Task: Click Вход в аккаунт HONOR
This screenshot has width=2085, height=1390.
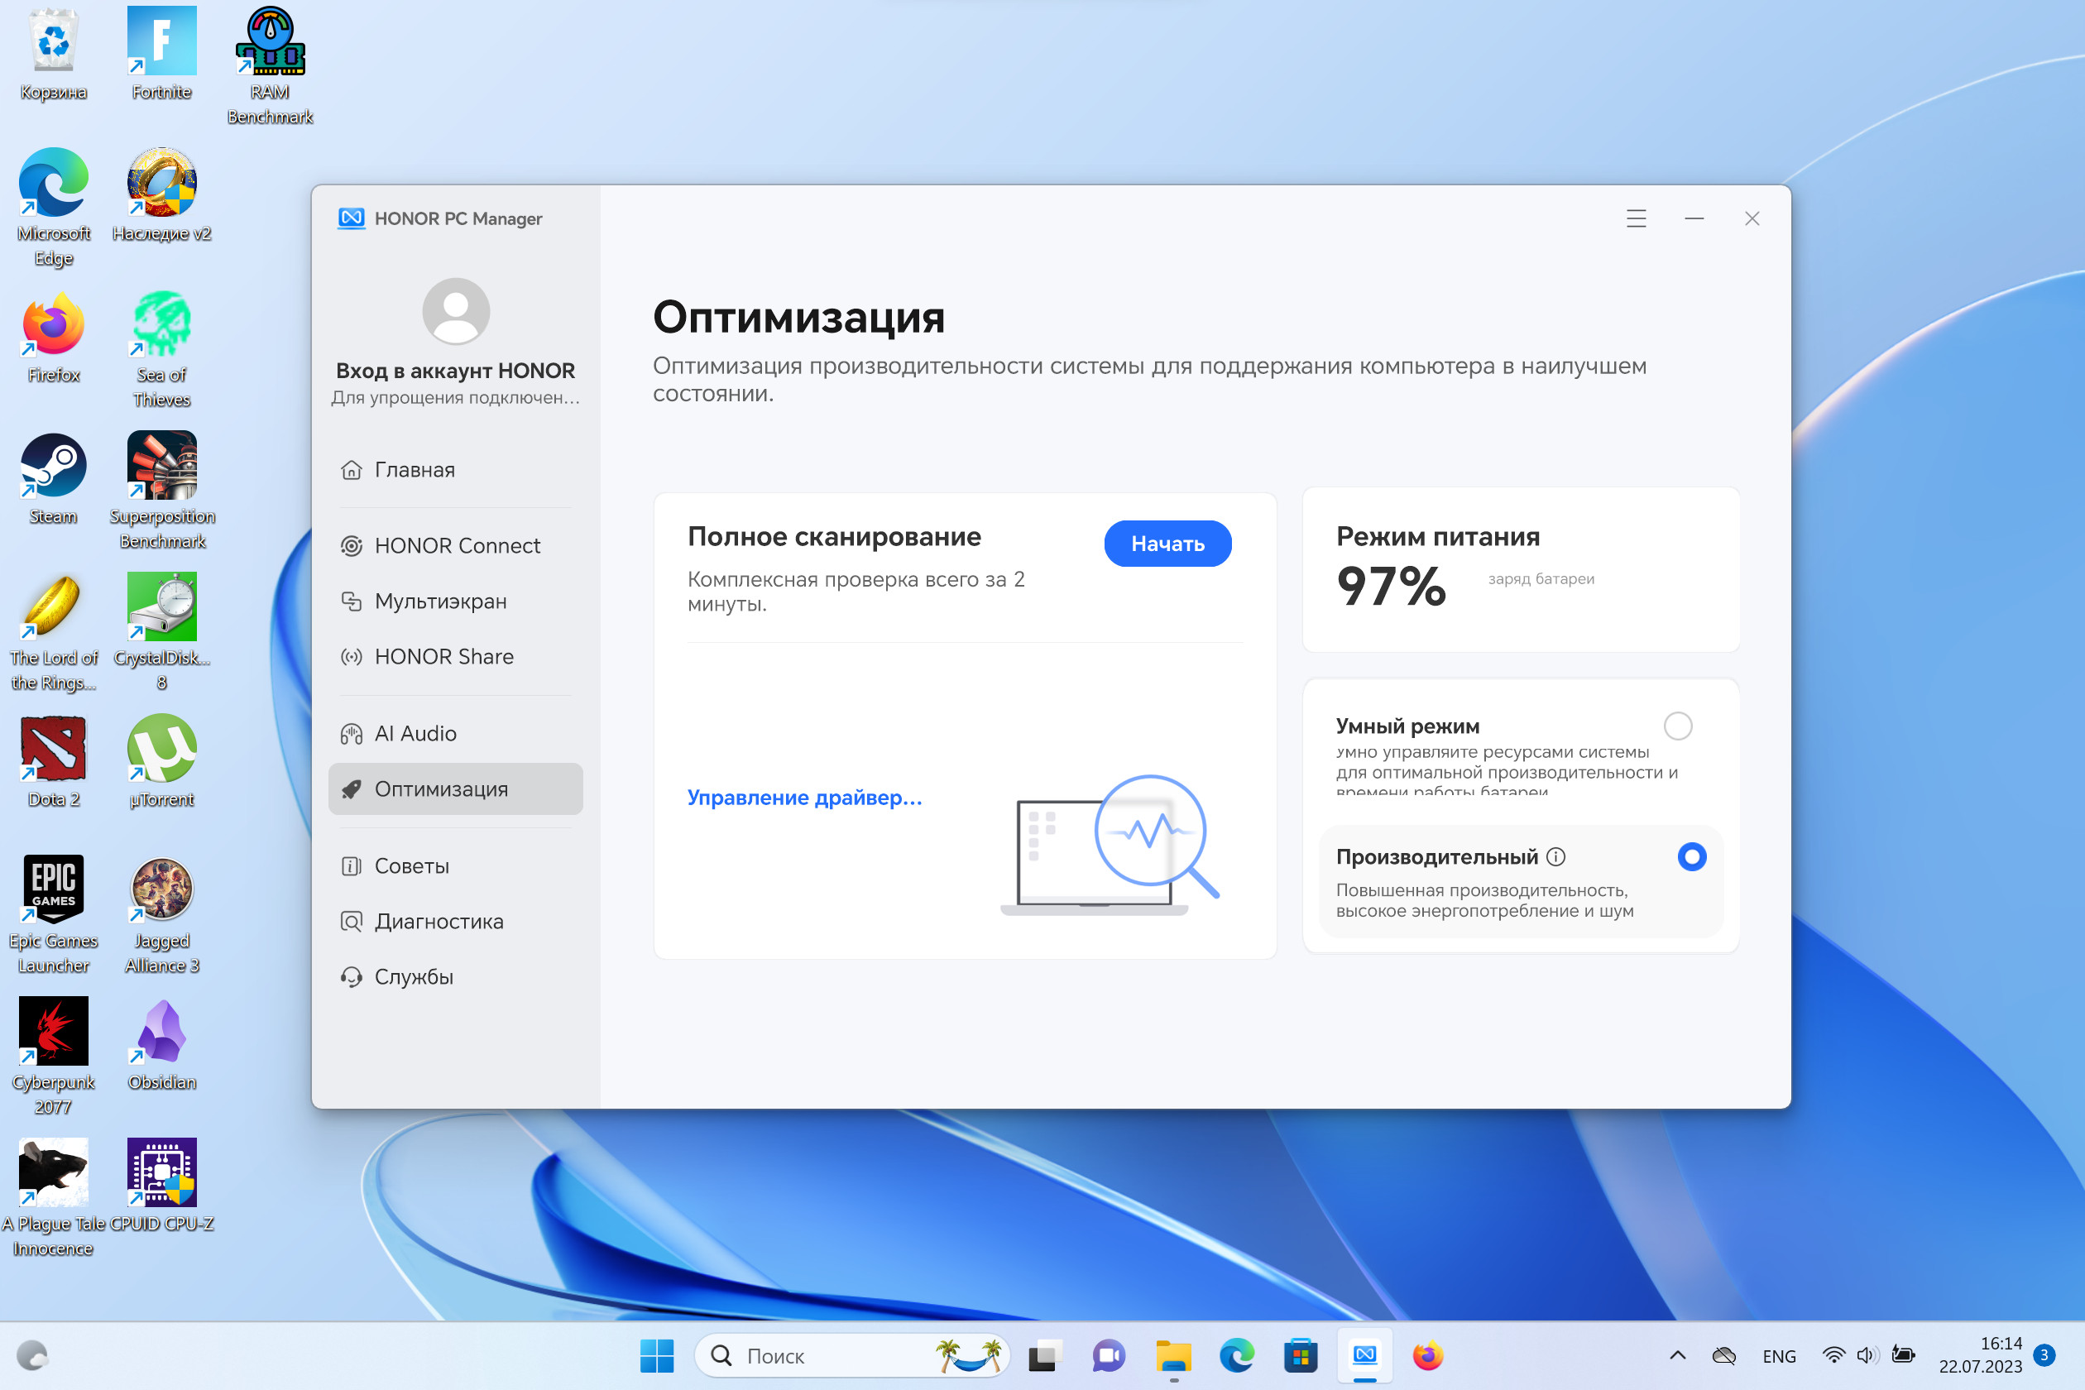Action: pyautogui.click(x=455, y=371)
